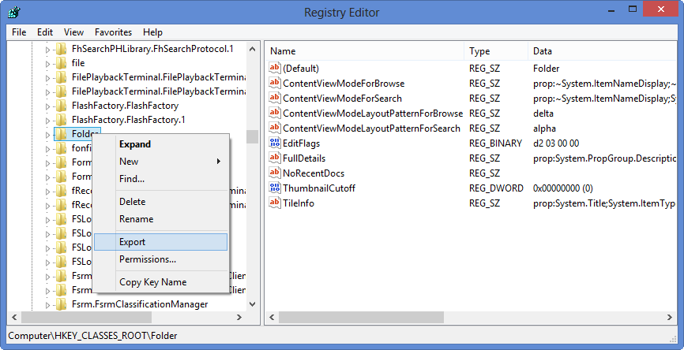Choose Copy Key Name from context menu
Screen dimensions: 684x350
tap(160, 282)
